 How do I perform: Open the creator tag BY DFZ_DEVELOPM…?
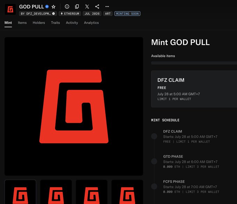point(38,14)
